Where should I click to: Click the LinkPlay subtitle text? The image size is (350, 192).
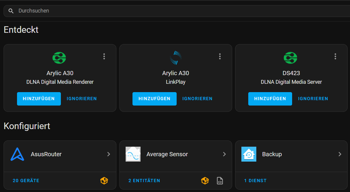coord(176,82)
